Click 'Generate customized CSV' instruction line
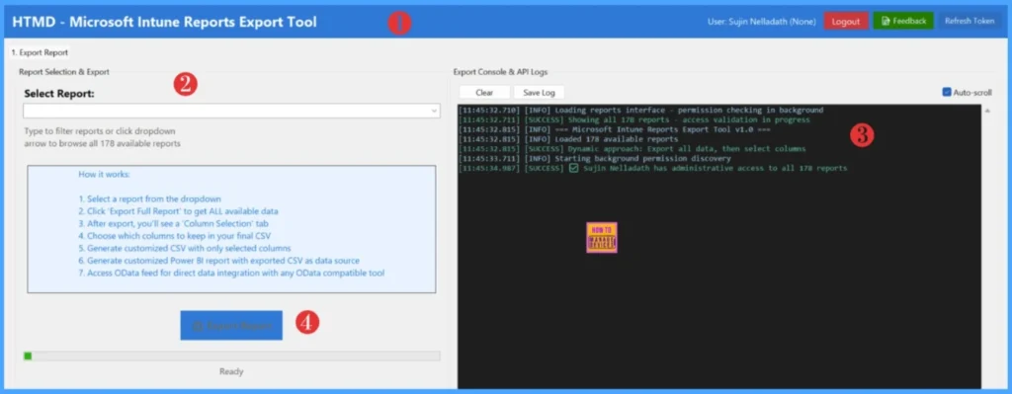The height and width of the screenshot is (394, 1012). [185, 248]
